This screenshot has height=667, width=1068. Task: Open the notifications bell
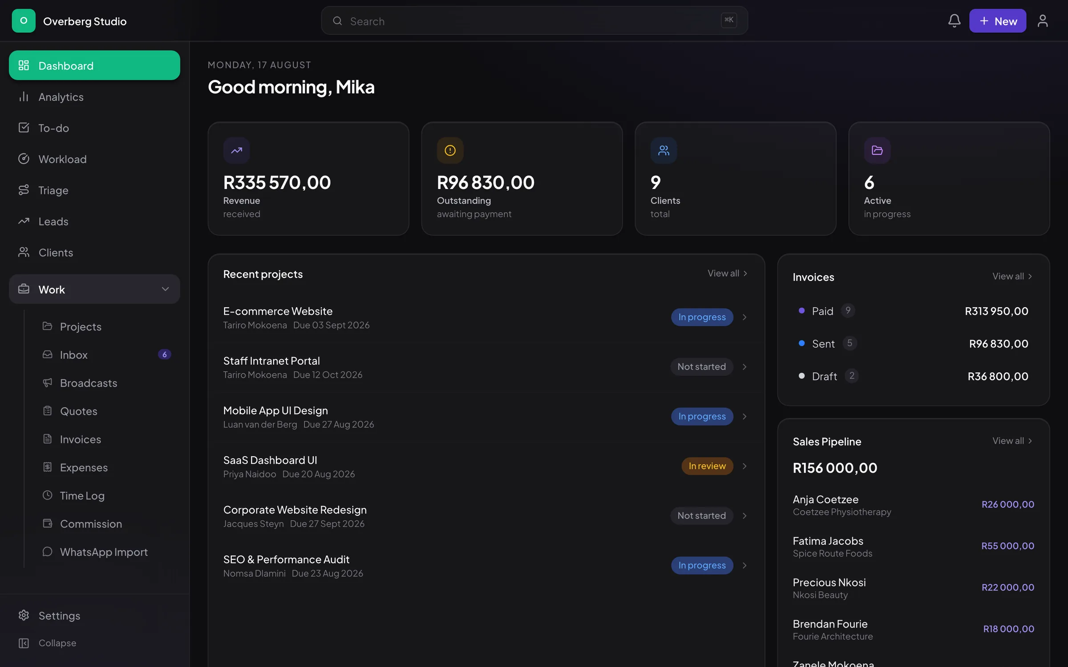pyautogui.click(x=954, y=21)
